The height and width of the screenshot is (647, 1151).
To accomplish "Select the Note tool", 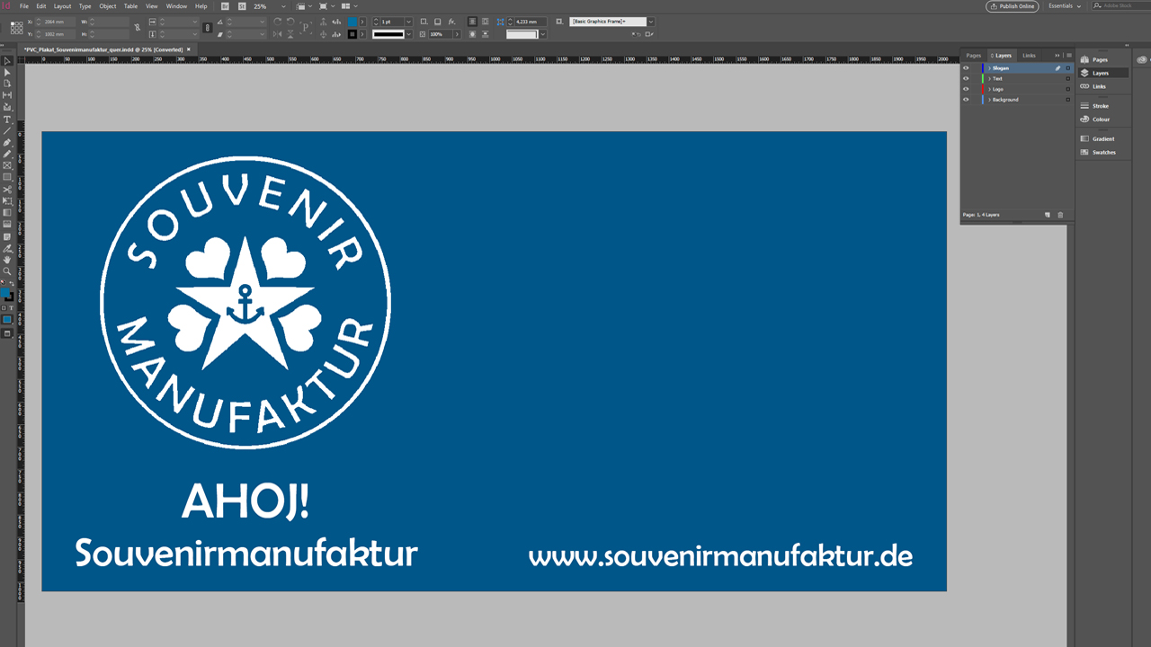I will [7, 236].
